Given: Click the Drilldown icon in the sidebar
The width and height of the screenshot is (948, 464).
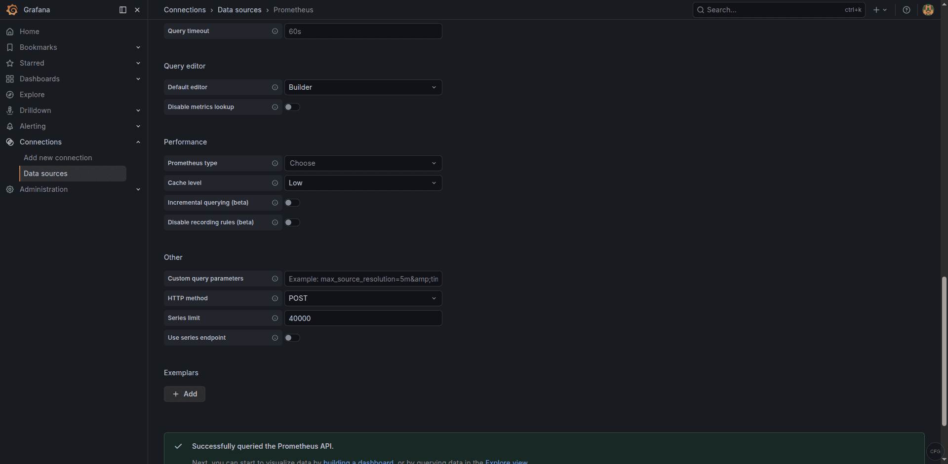Looking at the screenshot, I should click(10, 110).
